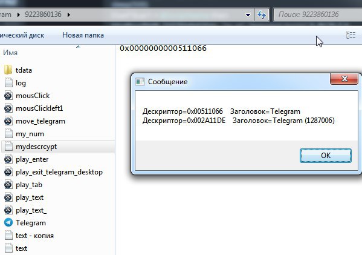Select the play_tab file name
The height and width of the screenshot is (255, 362).
click(x=29, y=185)
